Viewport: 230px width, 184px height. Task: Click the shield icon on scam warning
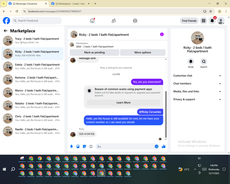(89, 91)
